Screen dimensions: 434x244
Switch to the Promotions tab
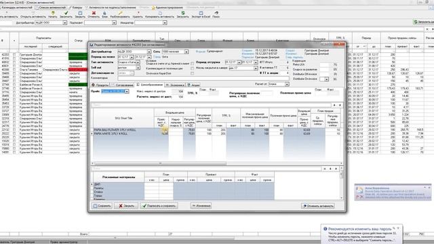tap(193, 85)
